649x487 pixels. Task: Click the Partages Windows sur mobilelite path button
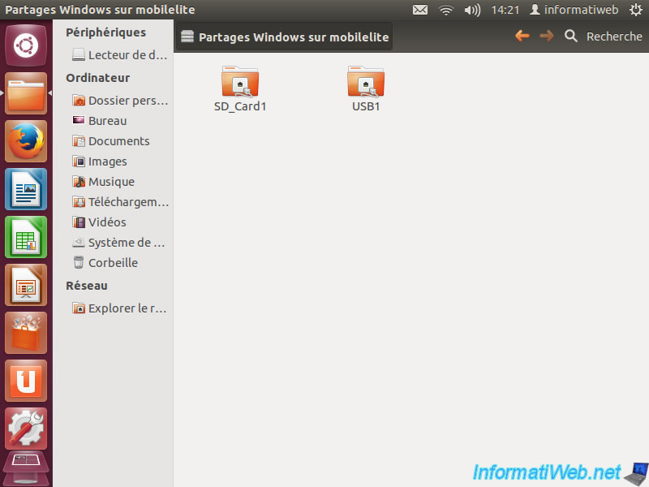(285, 37)
